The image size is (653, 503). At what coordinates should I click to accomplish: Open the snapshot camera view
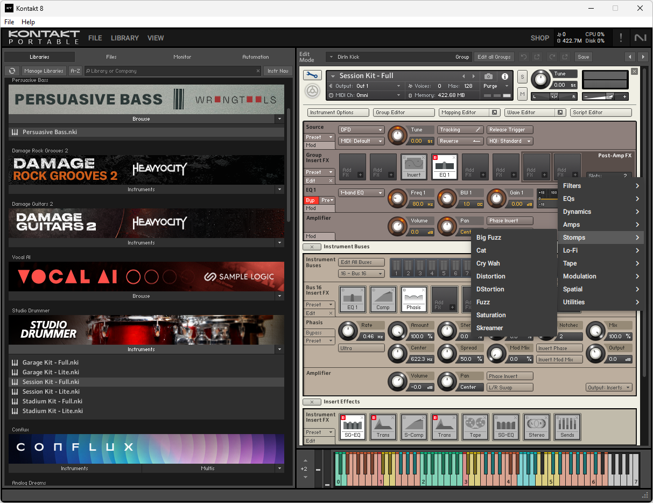[x=488, y=76]
